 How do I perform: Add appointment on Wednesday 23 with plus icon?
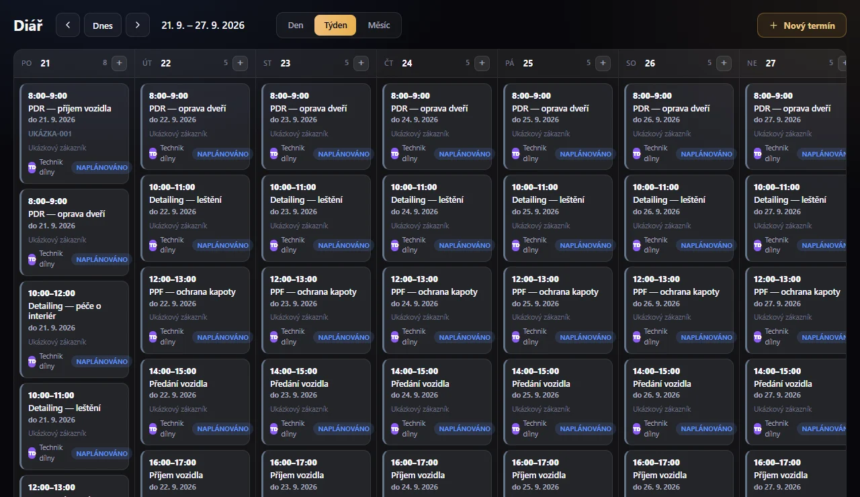(361, 63)
